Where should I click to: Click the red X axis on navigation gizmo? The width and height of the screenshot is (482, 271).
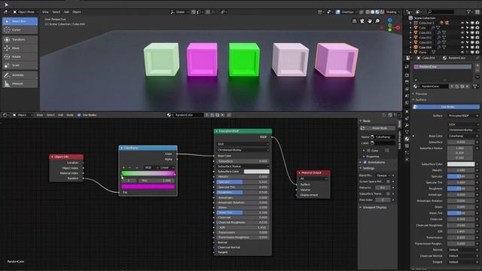click(x=398, y=28)
